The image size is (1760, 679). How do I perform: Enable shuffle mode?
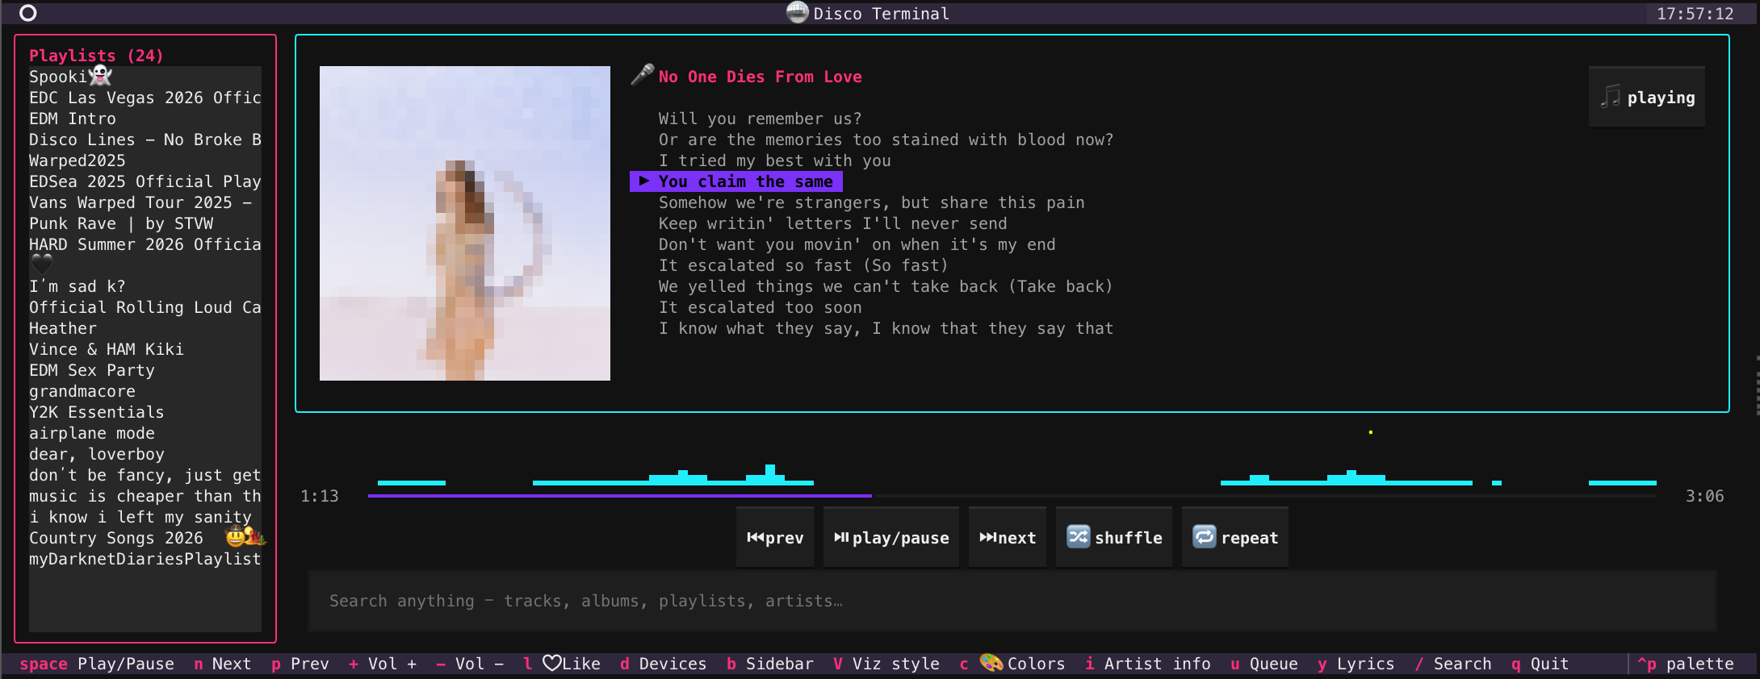[x=1114, y=537]
